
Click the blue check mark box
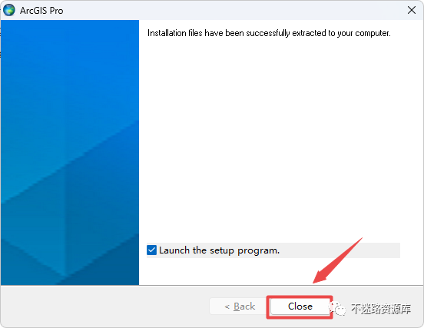pyautogui.click(x=151, y=250)
